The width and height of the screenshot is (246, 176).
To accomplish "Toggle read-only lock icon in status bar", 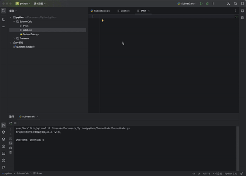I will [241, 174].
